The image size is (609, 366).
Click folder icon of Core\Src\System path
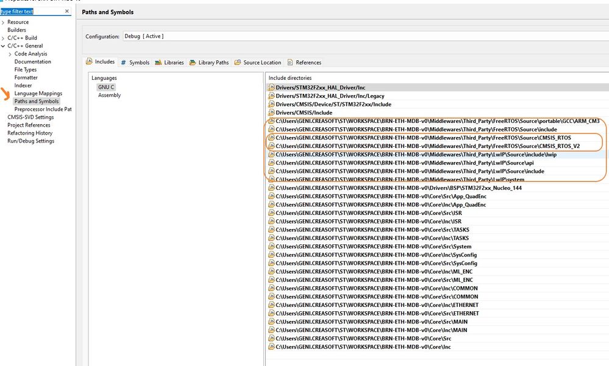(x=271, y=247)
